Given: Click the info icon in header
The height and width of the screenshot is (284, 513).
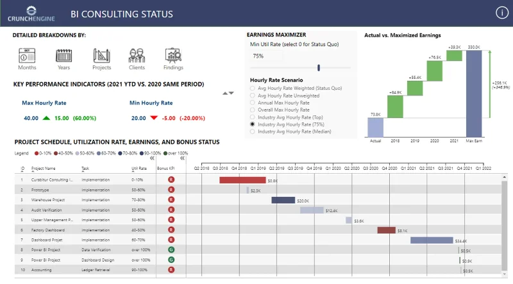Looking at the screenshot, I should tap(502, 13).
